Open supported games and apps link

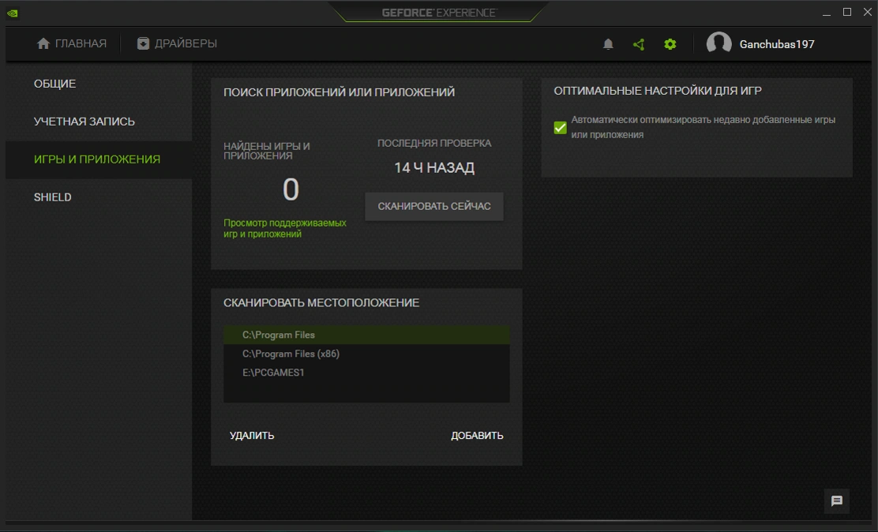(x=285, y=228)
